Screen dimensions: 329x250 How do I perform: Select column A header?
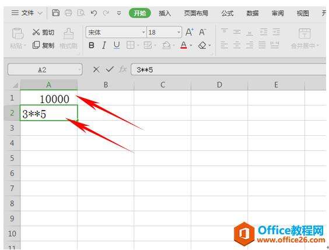coord(48,85)
